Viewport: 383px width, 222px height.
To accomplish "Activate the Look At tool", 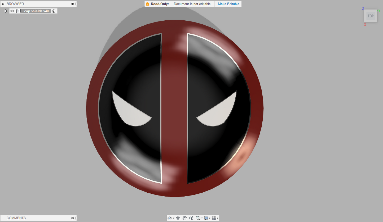I will click(x=178, y=218).
